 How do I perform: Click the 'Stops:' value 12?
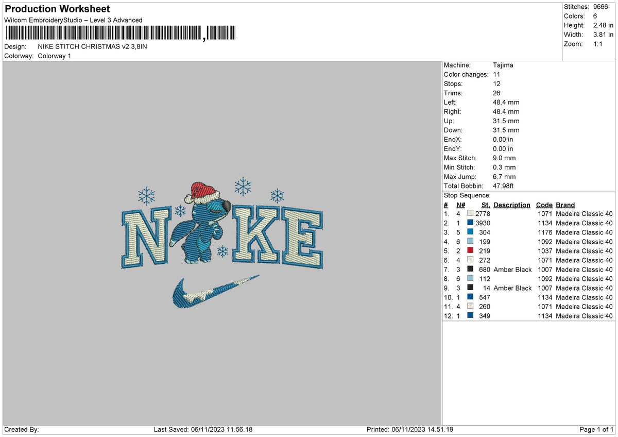[496, 83]
